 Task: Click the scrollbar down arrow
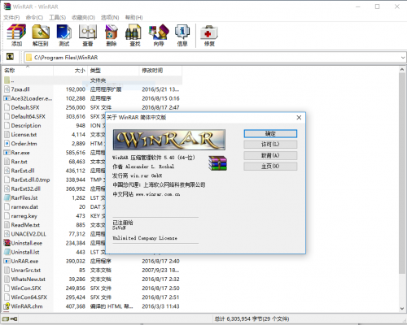(x=402, y=309)
